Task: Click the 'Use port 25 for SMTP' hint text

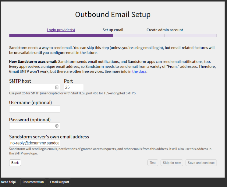Action: coord(73,93)
